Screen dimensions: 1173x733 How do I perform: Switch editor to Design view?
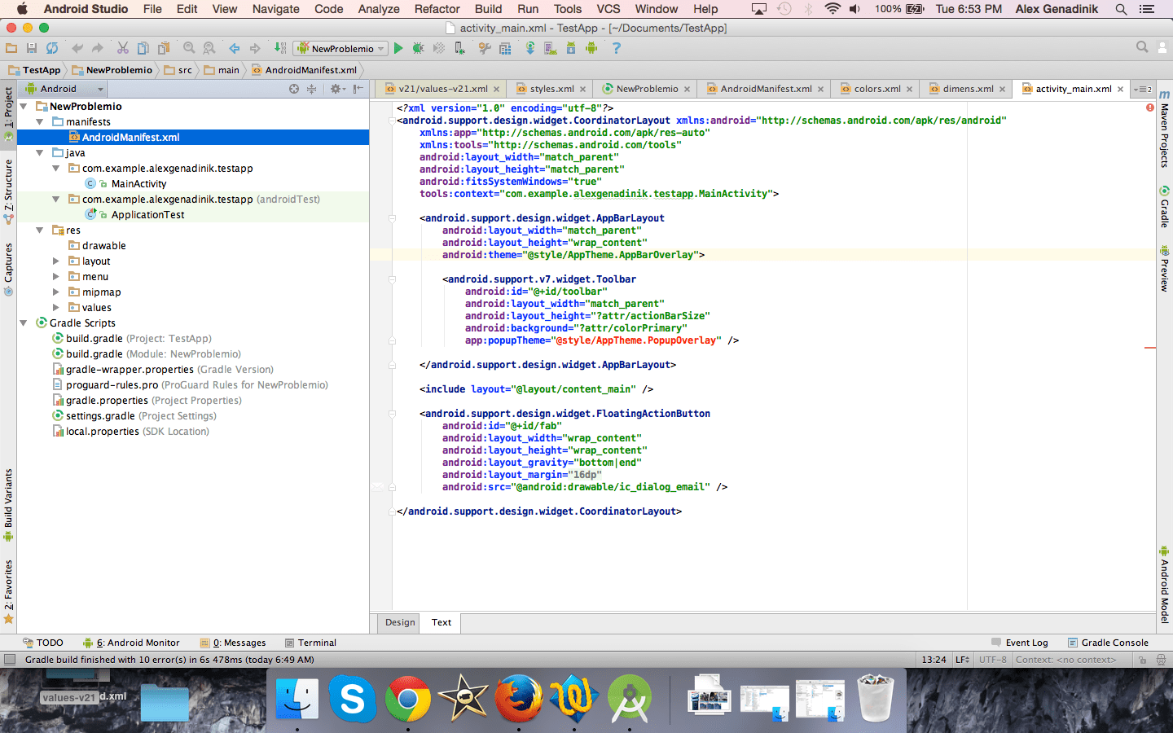pyautogui.click(x=400, y=622)
